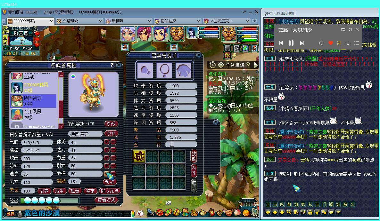Toggle the 帮 channel filter in chat window
The image size is (380, 221).
[289, 205]
